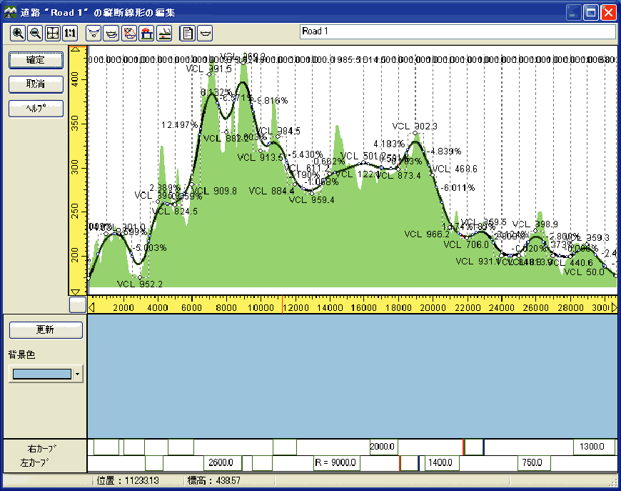Click the bridge structure icon

pos(146,33)
